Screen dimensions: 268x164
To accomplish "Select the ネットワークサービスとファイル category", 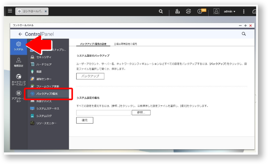I will (19, 80).
